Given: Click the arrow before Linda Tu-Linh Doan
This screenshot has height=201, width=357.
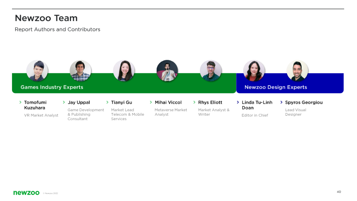Looking at the screenshot, I should click(x=238, y=102).
